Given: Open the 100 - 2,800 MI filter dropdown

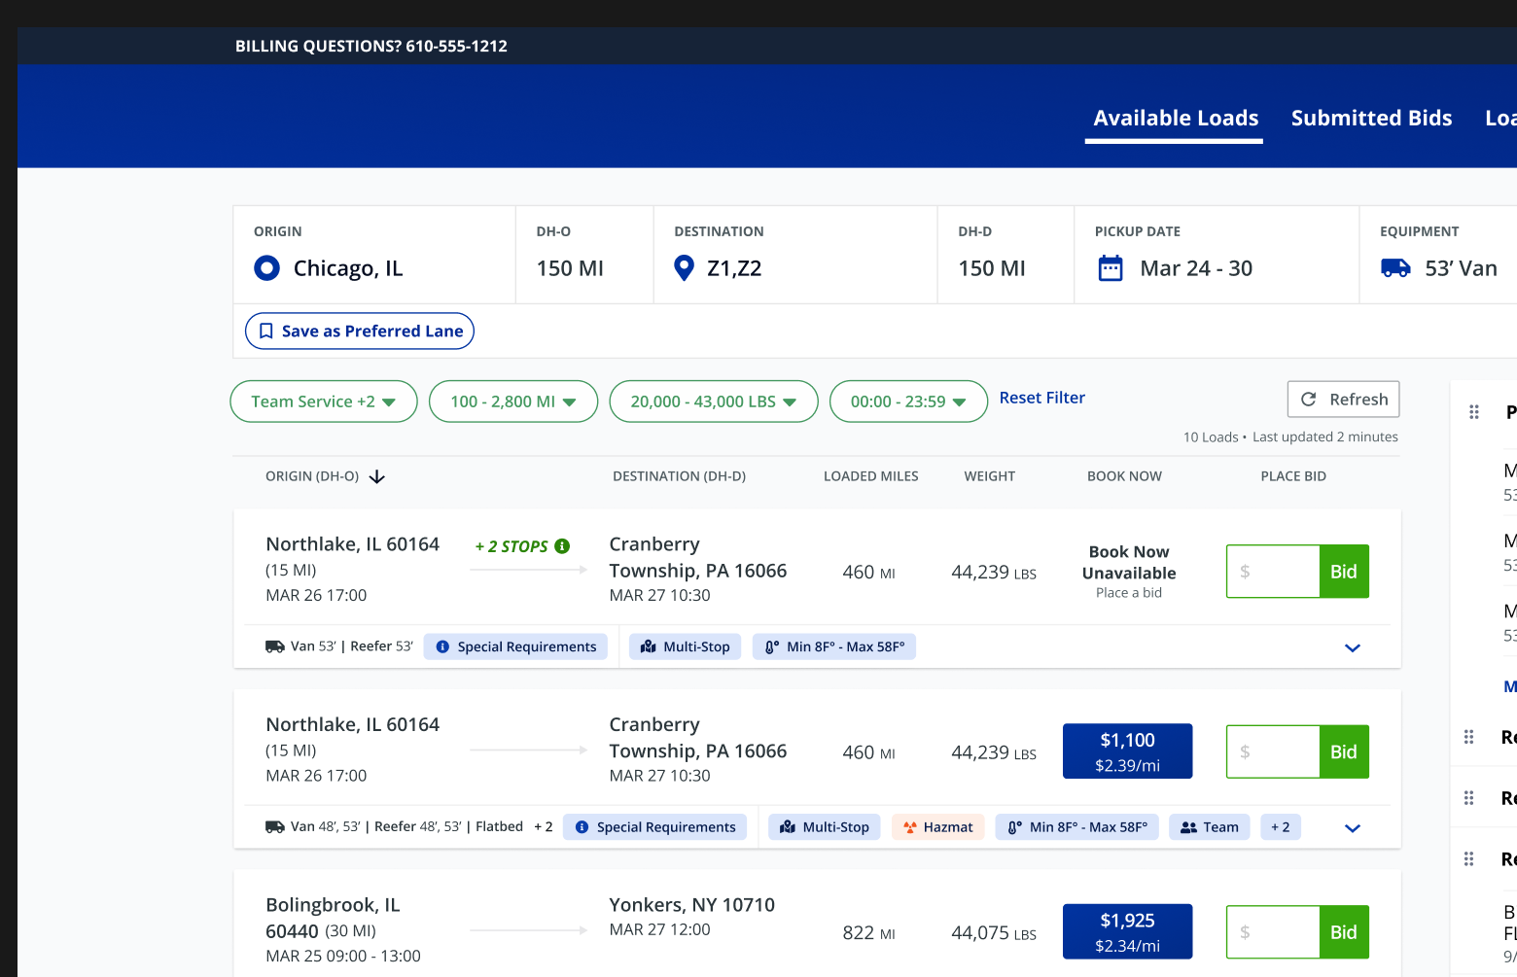Looking at the screenshot, I should point(513,401).
